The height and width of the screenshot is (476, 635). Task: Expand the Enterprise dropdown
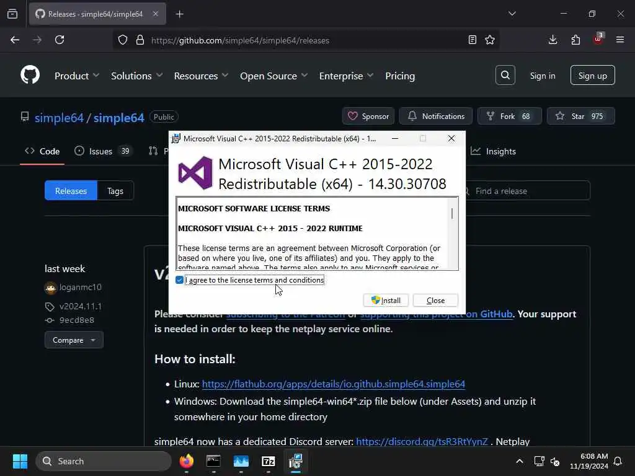pos(346,76)
